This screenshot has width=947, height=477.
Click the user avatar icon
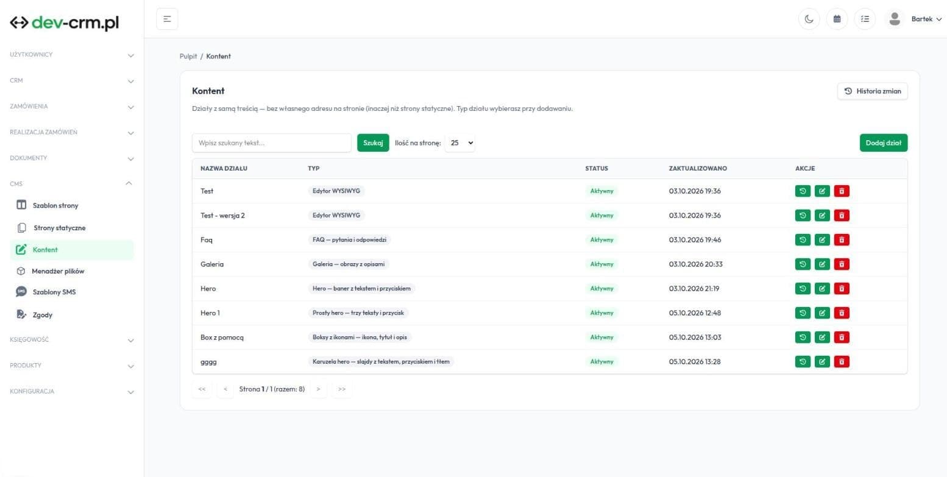pos(895,19)
